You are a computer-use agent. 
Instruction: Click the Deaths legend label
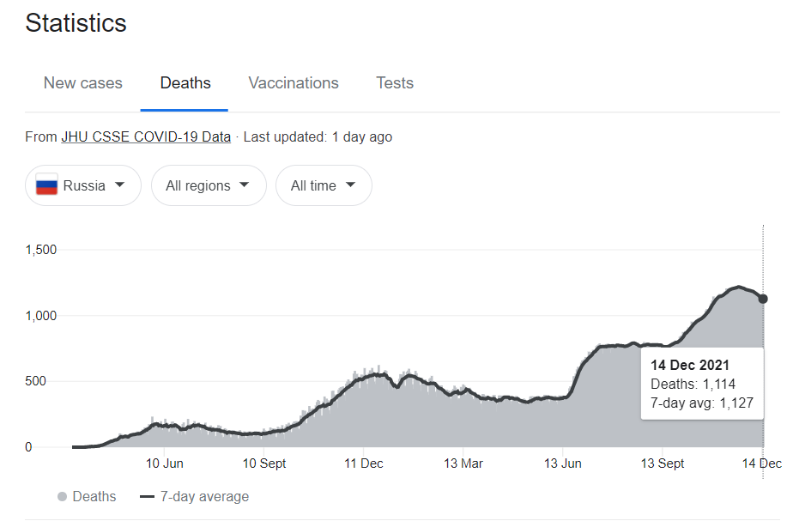click(x=94, y=497)
